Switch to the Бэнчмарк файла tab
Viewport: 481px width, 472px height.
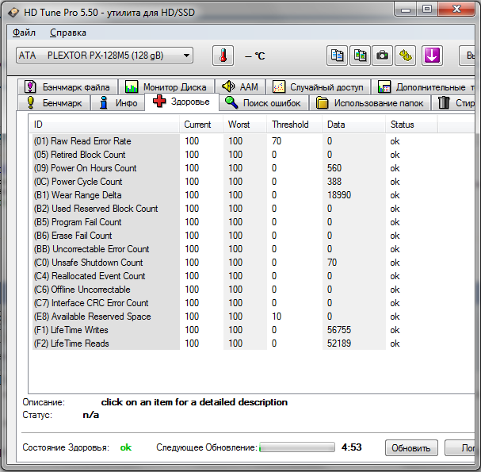(x=68, y=87)
